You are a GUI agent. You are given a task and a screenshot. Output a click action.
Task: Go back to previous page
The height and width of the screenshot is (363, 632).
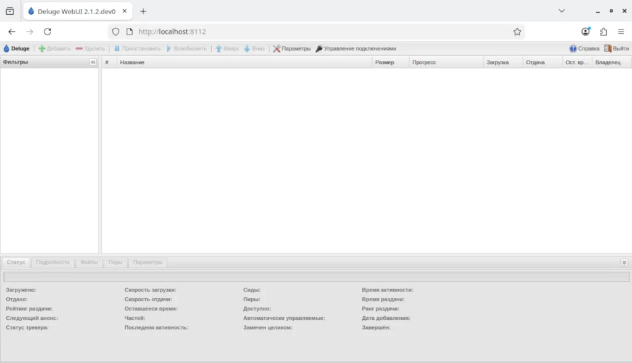12,31
